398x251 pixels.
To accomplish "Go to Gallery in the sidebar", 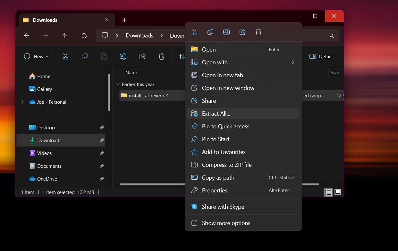I will tap(44, 89).
